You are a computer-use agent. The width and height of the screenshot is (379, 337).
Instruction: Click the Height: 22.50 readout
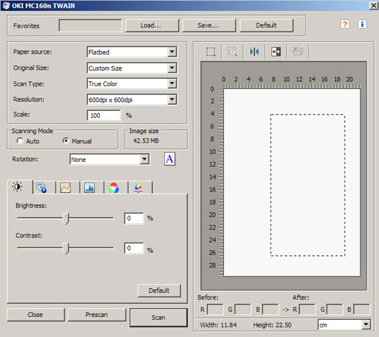pyautogui.click(x=272, y=325)
